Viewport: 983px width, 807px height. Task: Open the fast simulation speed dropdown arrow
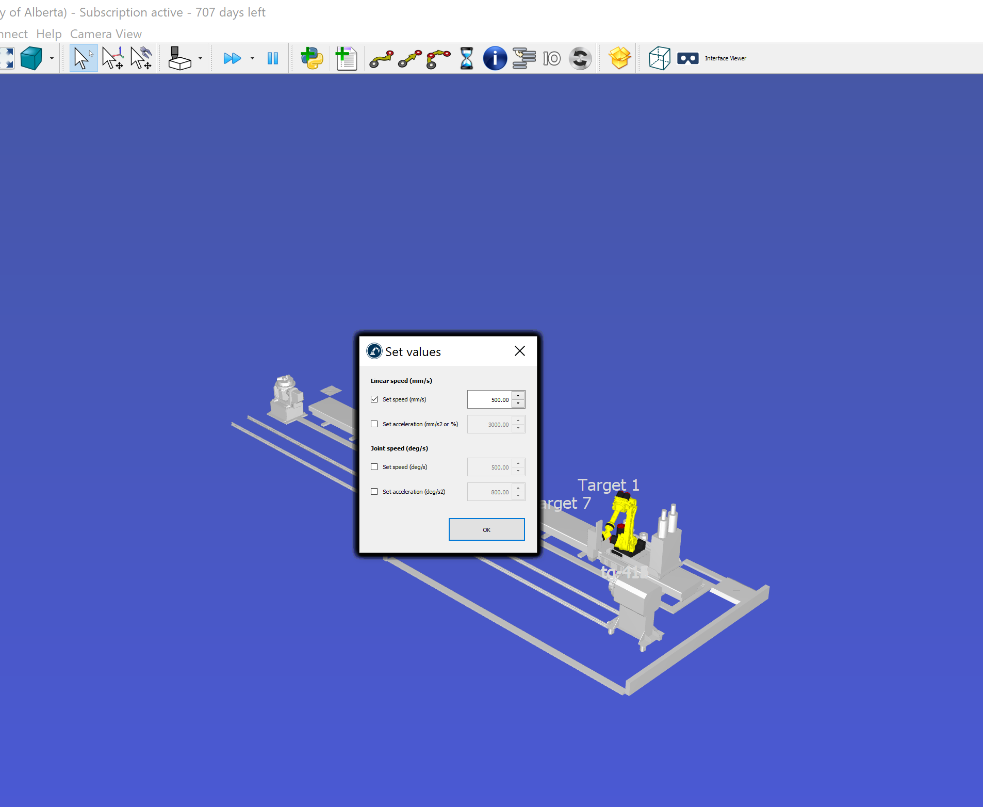click(252, 58)
